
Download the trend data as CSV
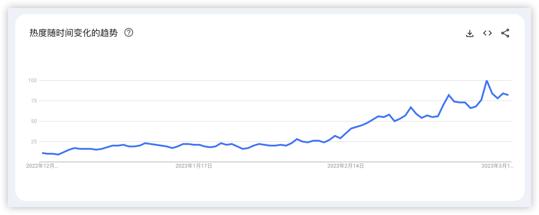pos(469,33)
